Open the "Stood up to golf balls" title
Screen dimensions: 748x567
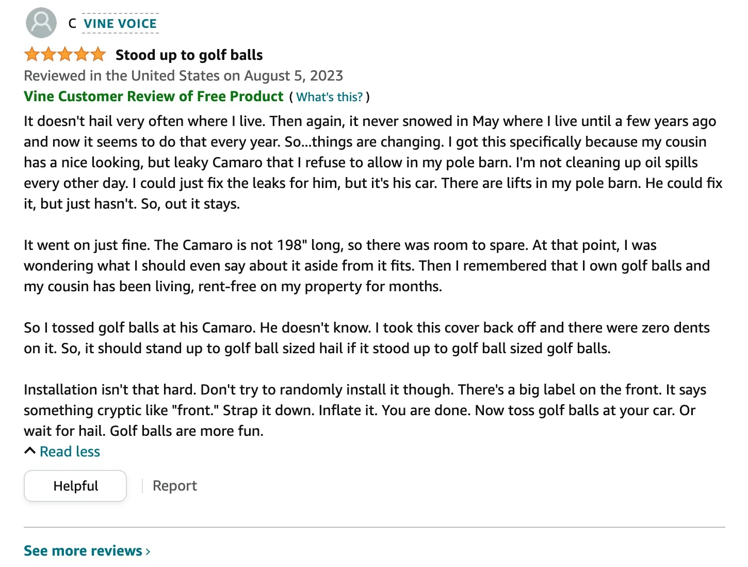[189, 55]
